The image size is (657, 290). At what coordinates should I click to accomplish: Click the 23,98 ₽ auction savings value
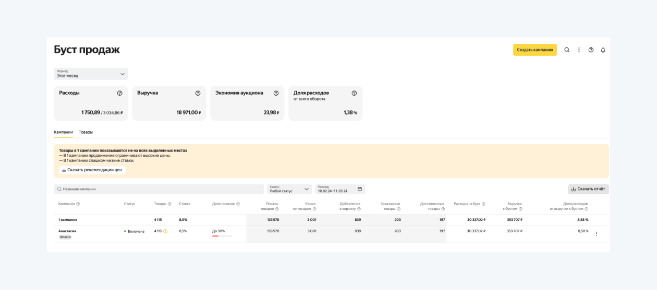pos(271,112)
